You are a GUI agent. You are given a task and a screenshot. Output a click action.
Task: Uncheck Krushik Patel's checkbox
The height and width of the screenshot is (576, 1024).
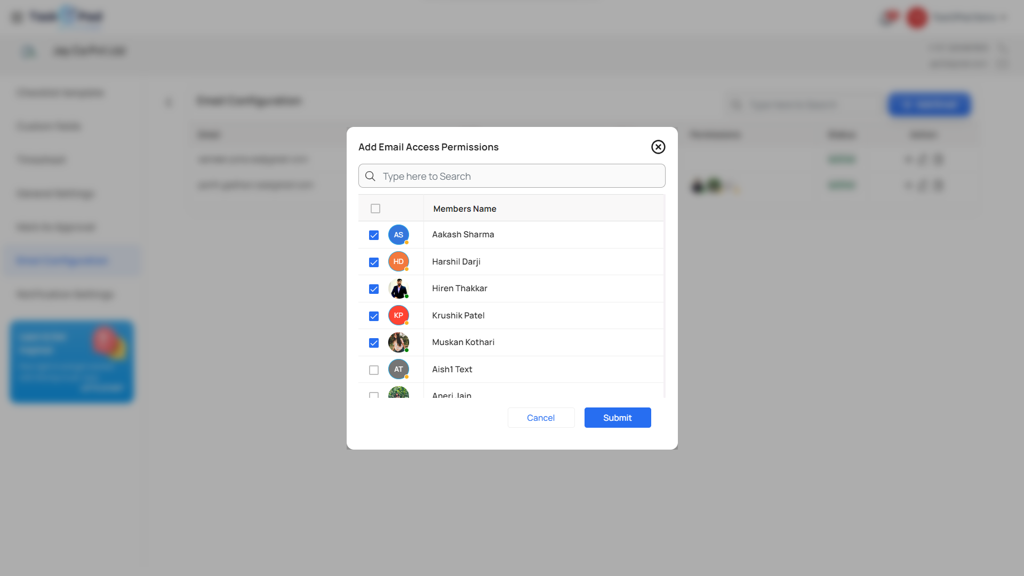pyautogui.click(x=374, y=316)
